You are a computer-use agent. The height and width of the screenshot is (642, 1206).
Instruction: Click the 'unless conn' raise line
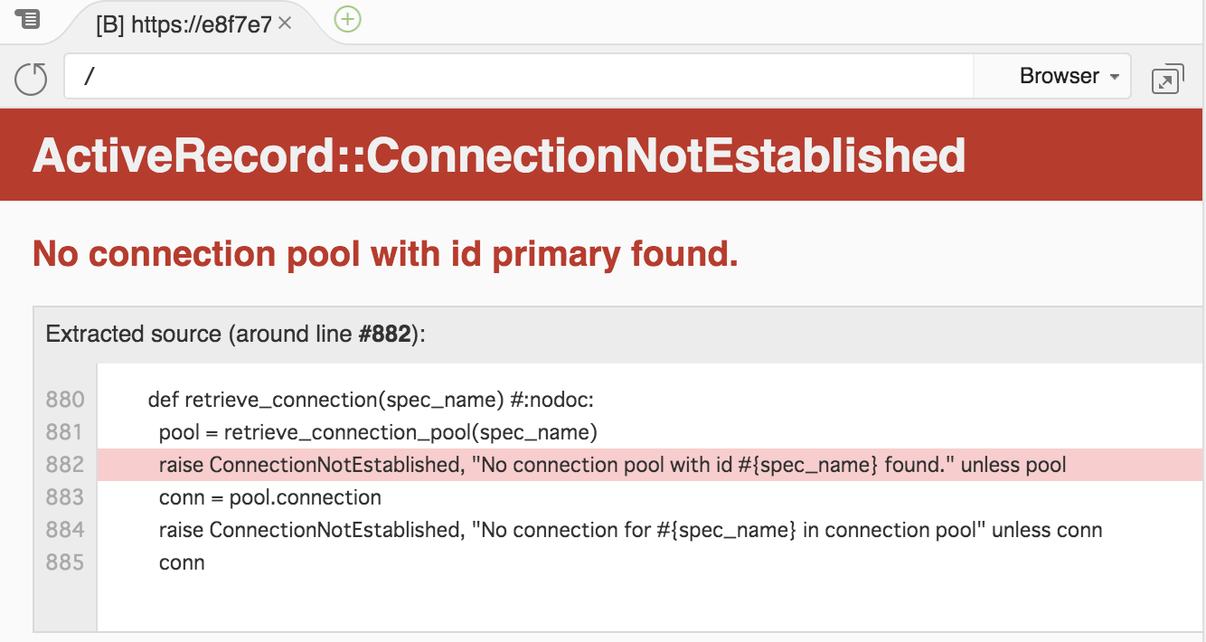pos(630,530)
